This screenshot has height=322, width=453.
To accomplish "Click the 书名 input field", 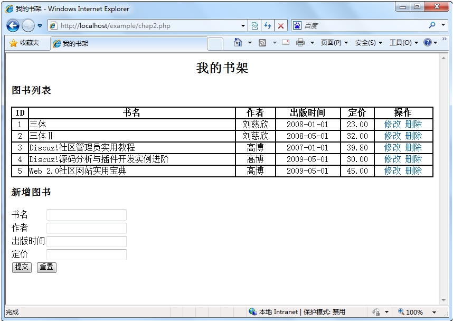I will coord(87,215).
